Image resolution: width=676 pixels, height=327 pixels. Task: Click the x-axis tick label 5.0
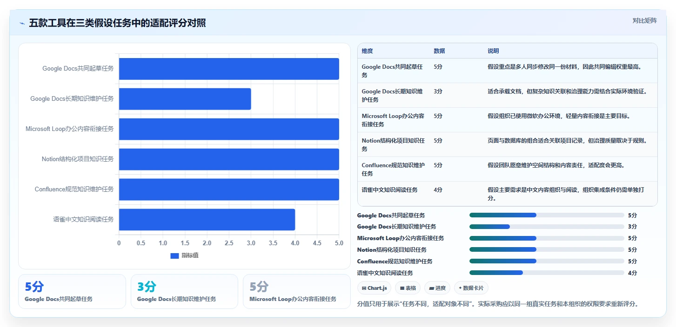click(339, 243)
